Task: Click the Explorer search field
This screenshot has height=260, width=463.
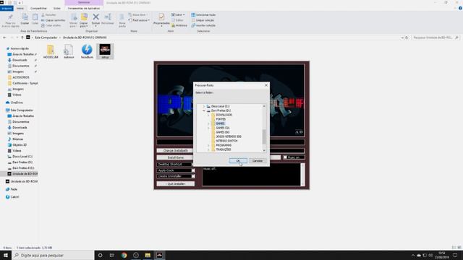Action: click(x=436, y=38)
